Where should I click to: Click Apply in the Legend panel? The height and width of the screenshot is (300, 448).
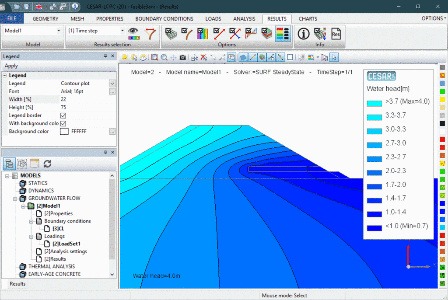(x=11, y=66)
